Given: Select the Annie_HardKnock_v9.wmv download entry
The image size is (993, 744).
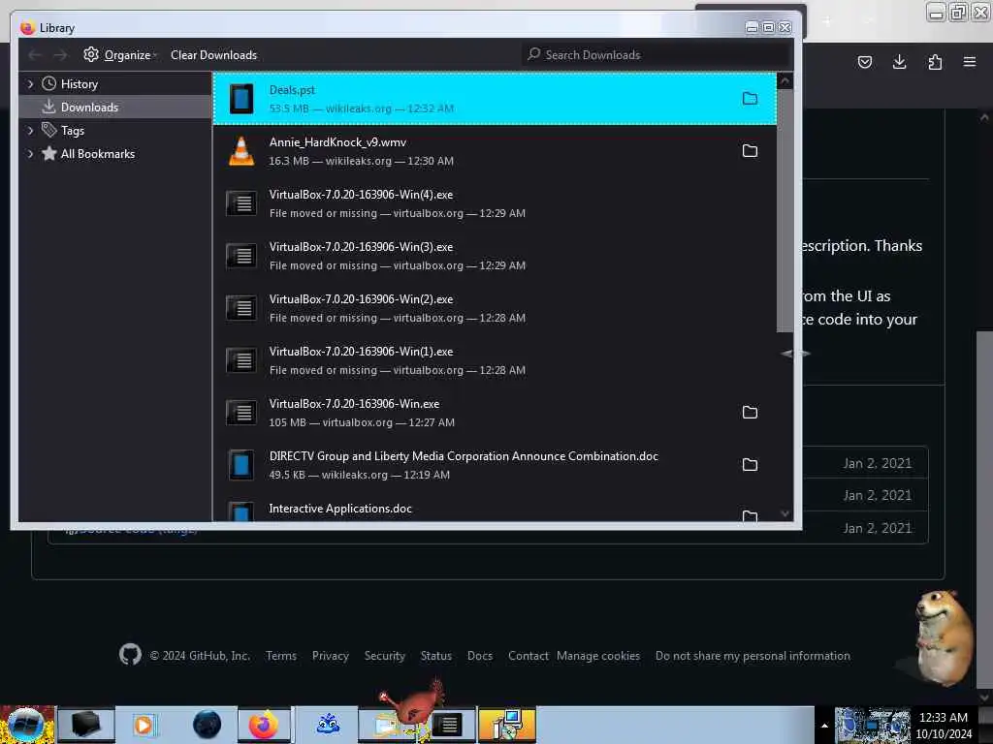Looking at the screenshot, I should pos(495,151).
